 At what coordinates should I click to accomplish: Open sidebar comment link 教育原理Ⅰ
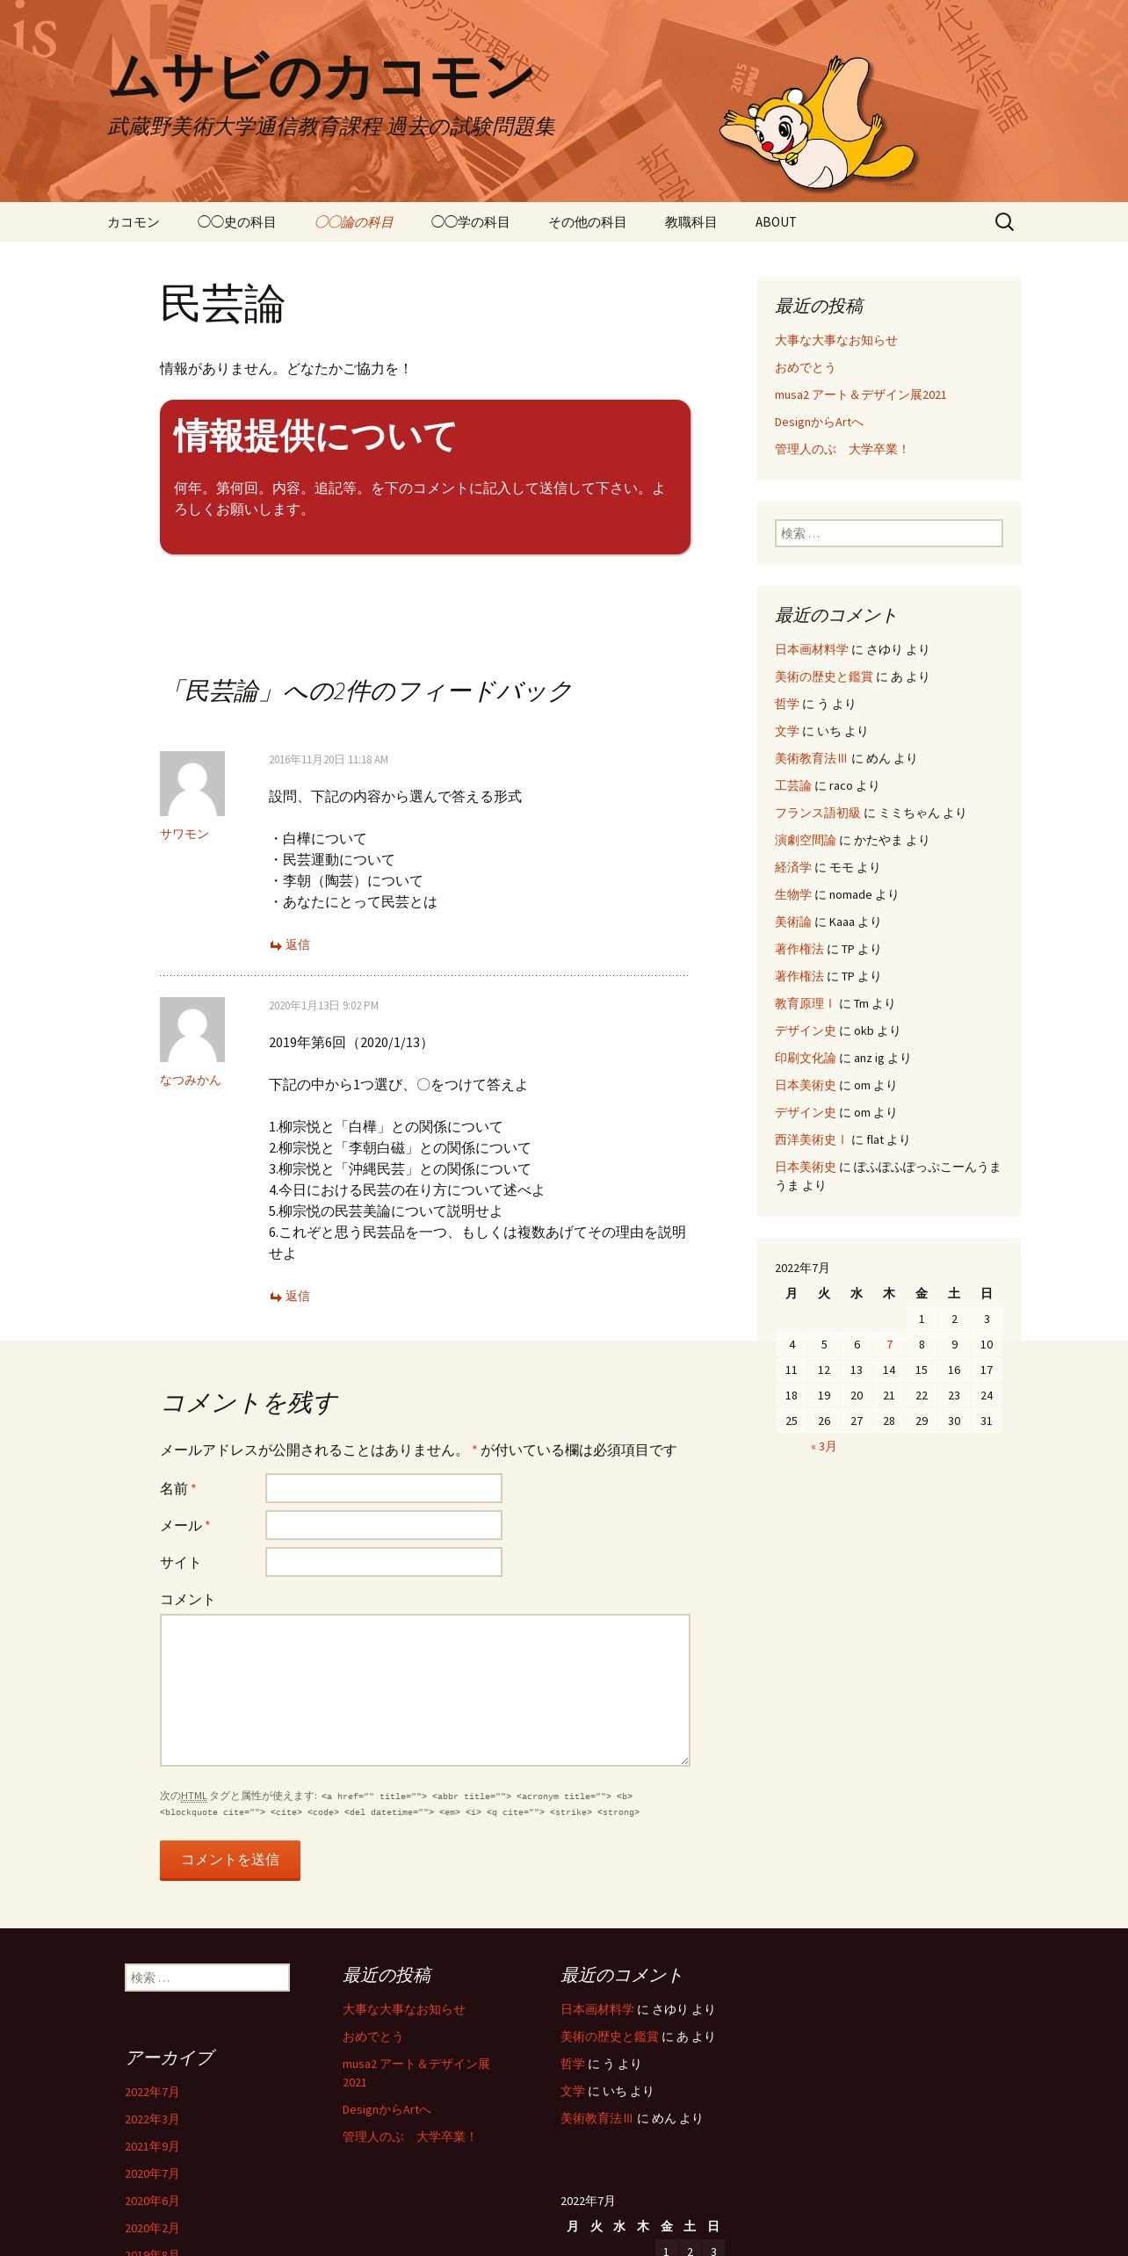coord(805,1004)
